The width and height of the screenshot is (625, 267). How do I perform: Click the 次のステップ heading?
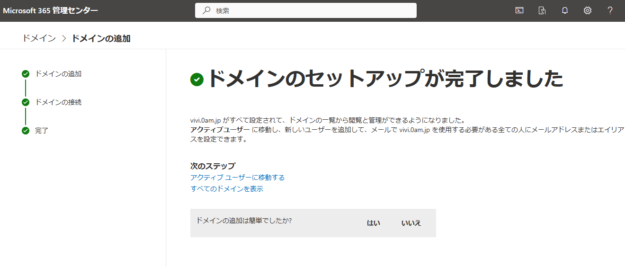click(x=213, y=166)
